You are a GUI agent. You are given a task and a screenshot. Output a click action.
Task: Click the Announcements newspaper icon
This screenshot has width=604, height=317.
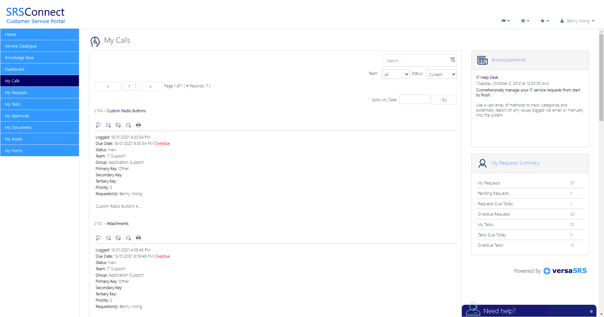click(x=482, y=60)
